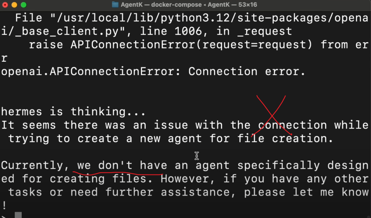The width and height of the screenshot is (371, 218).
Task: Minimize the terminal using yellow button
Action: 14,5
